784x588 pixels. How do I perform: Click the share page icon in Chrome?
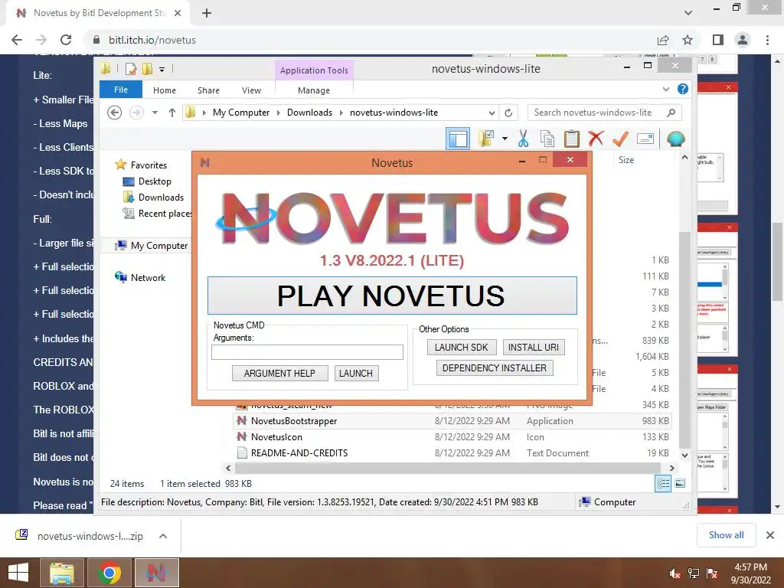click(x=663, y=40)
